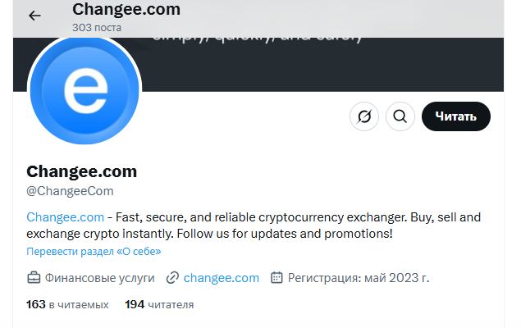Click the @ChangeeCom handle

point(70,191)
